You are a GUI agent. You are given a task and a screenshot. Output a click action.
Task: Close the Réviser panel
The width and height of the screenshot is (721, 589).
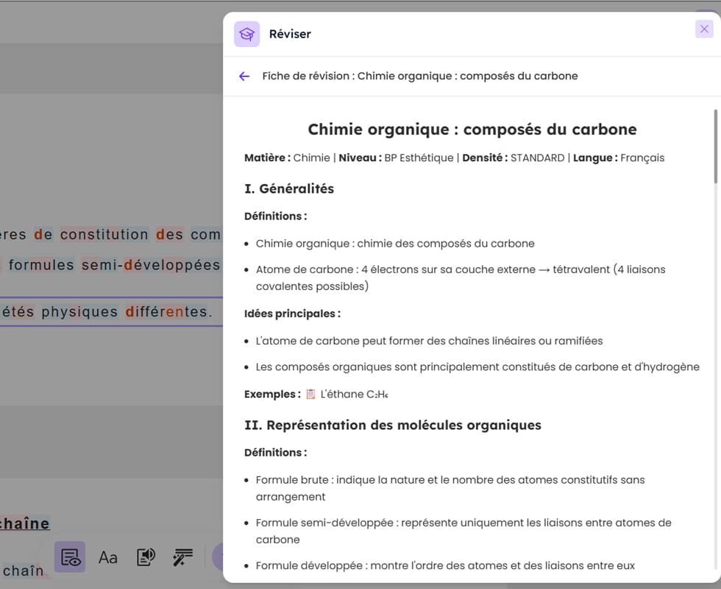(x=704, y=29)
